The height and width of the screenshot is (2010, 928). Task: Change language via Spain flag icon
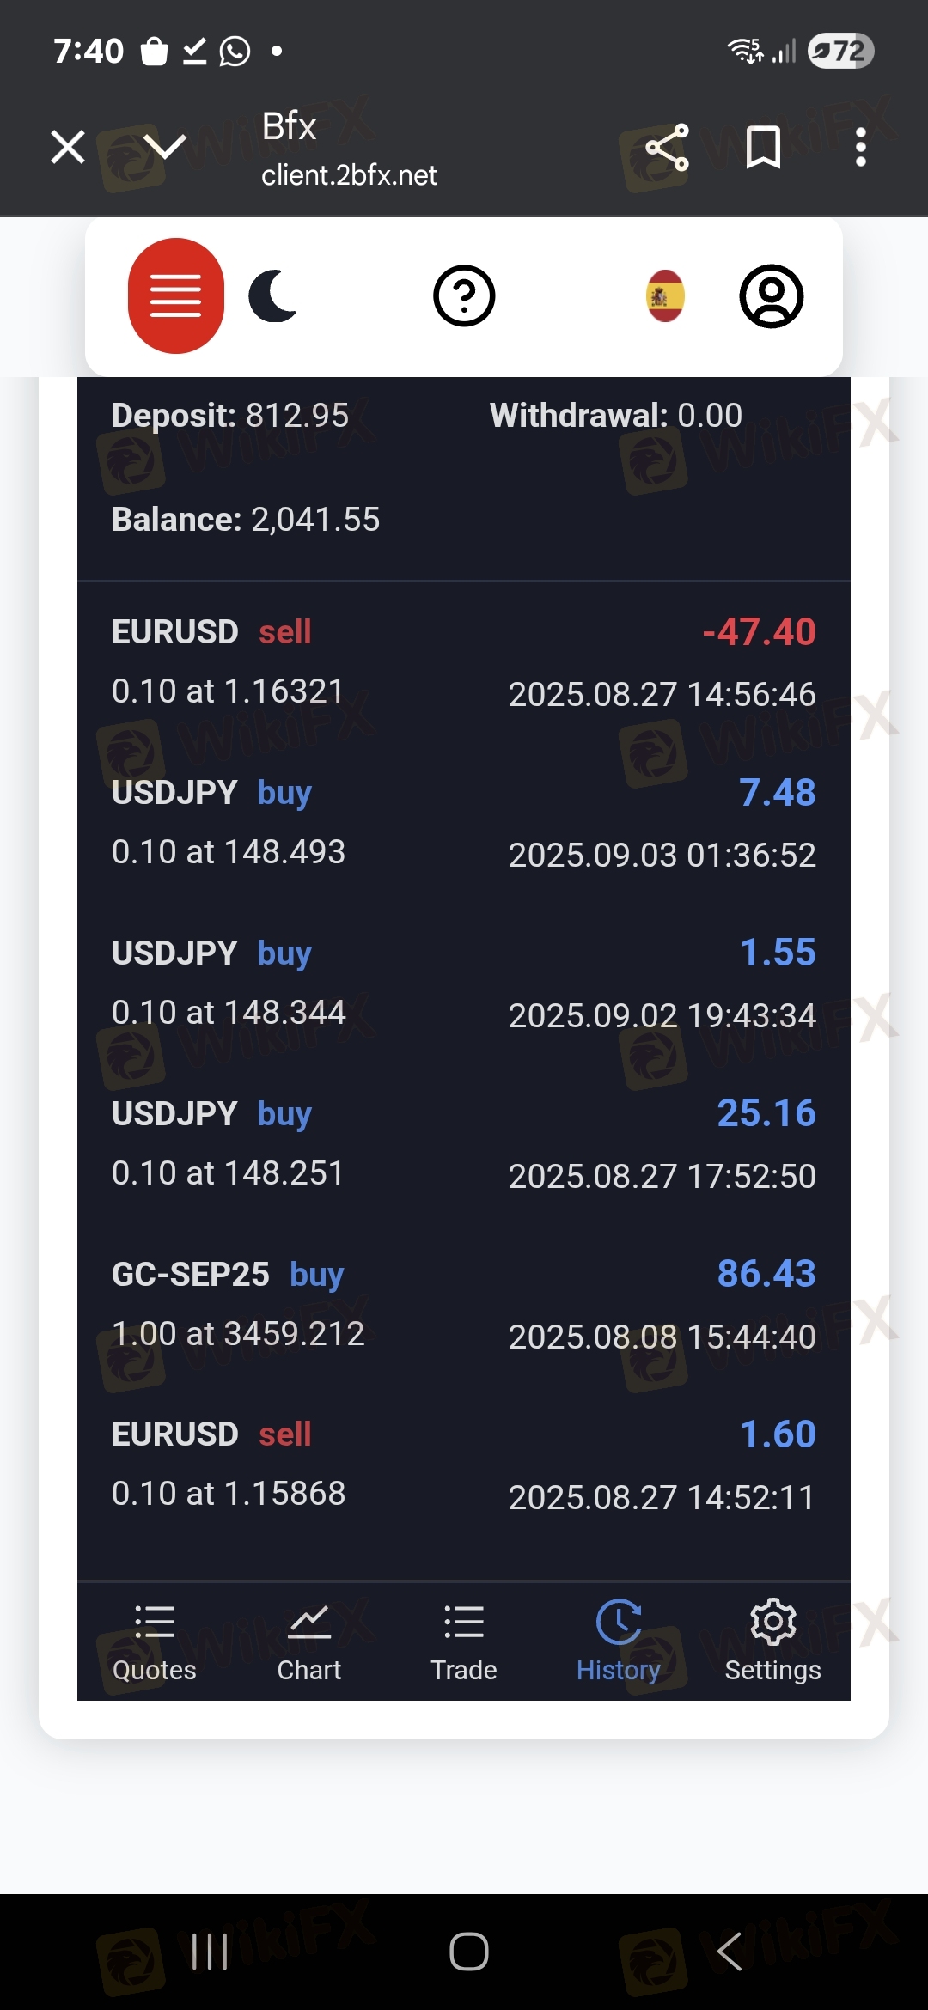tap(665, 296)
